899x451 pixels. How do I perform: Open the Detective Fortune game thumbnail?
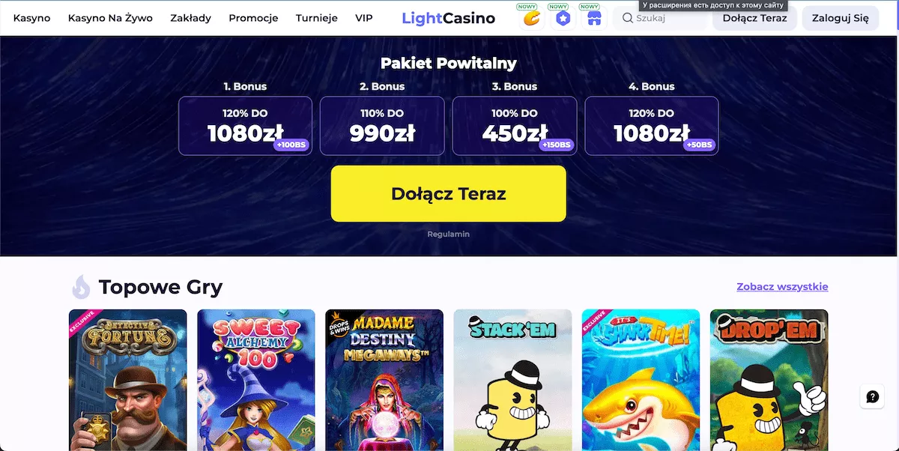click(127, 380)
